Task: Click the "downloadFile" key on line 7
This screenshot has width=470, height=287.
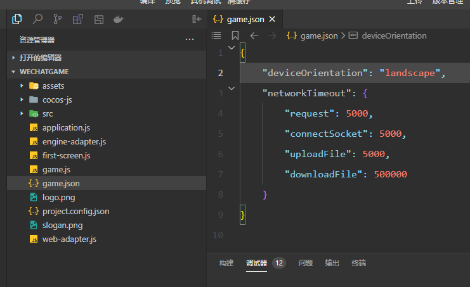Action: coord(323,174)
